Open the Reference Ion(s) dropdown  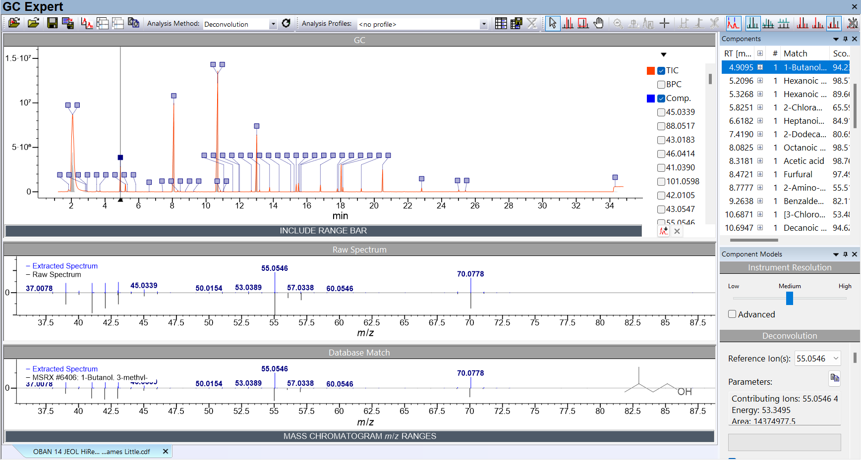836,358
